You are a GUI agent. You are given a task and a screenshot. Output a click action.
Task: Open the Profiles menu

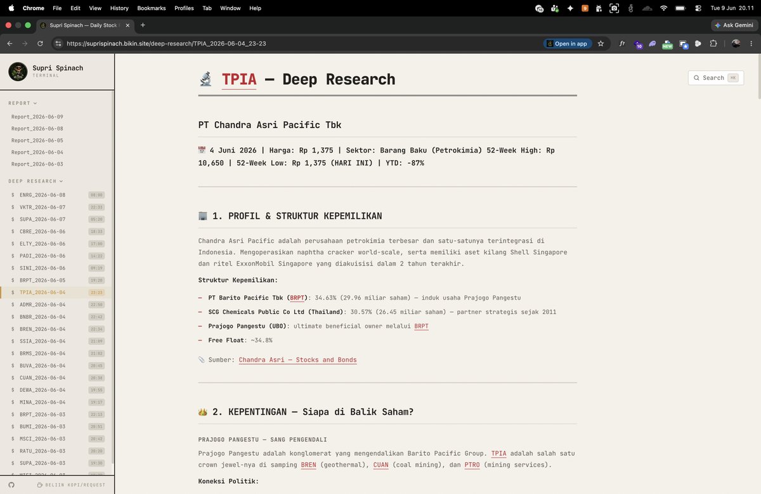(x=184, y=8)
